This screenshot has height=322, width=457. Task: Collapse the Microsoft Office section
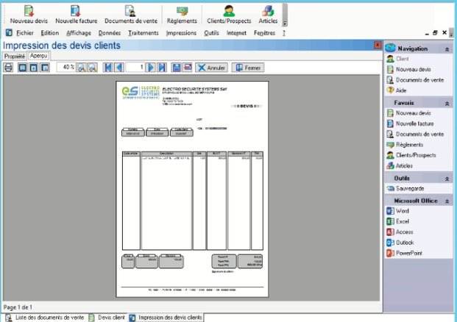(446, 201)
